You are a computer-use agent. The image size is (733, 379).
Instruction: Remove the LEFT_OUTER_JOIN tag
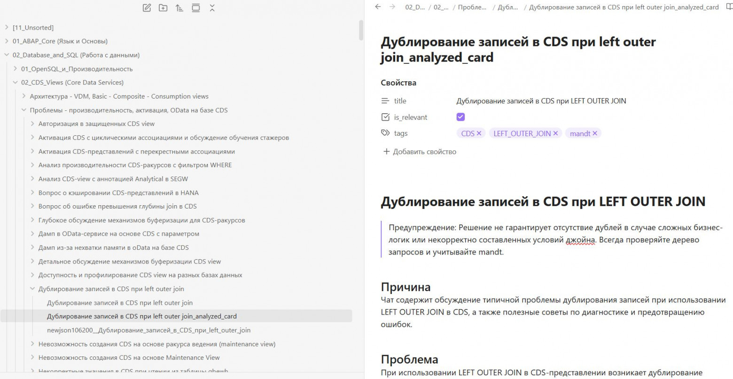(555, 133)
